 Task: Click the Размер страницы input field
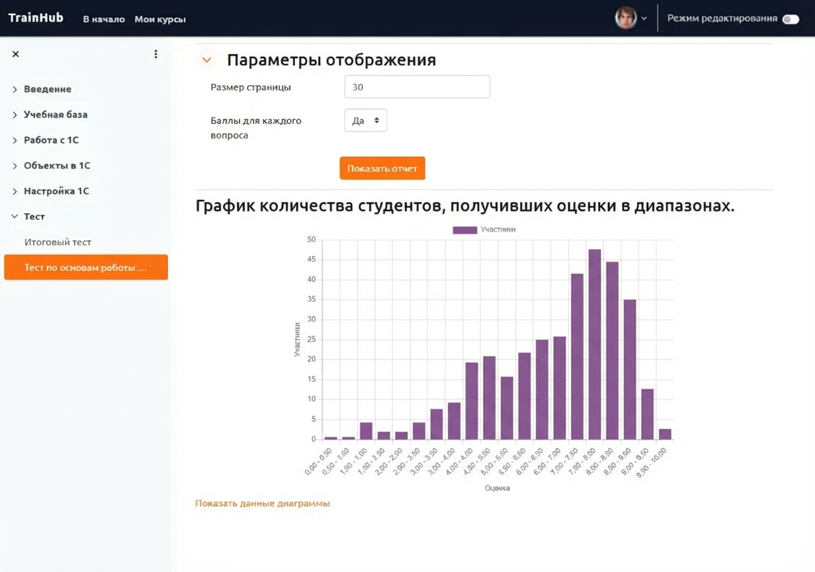point(417,87)
